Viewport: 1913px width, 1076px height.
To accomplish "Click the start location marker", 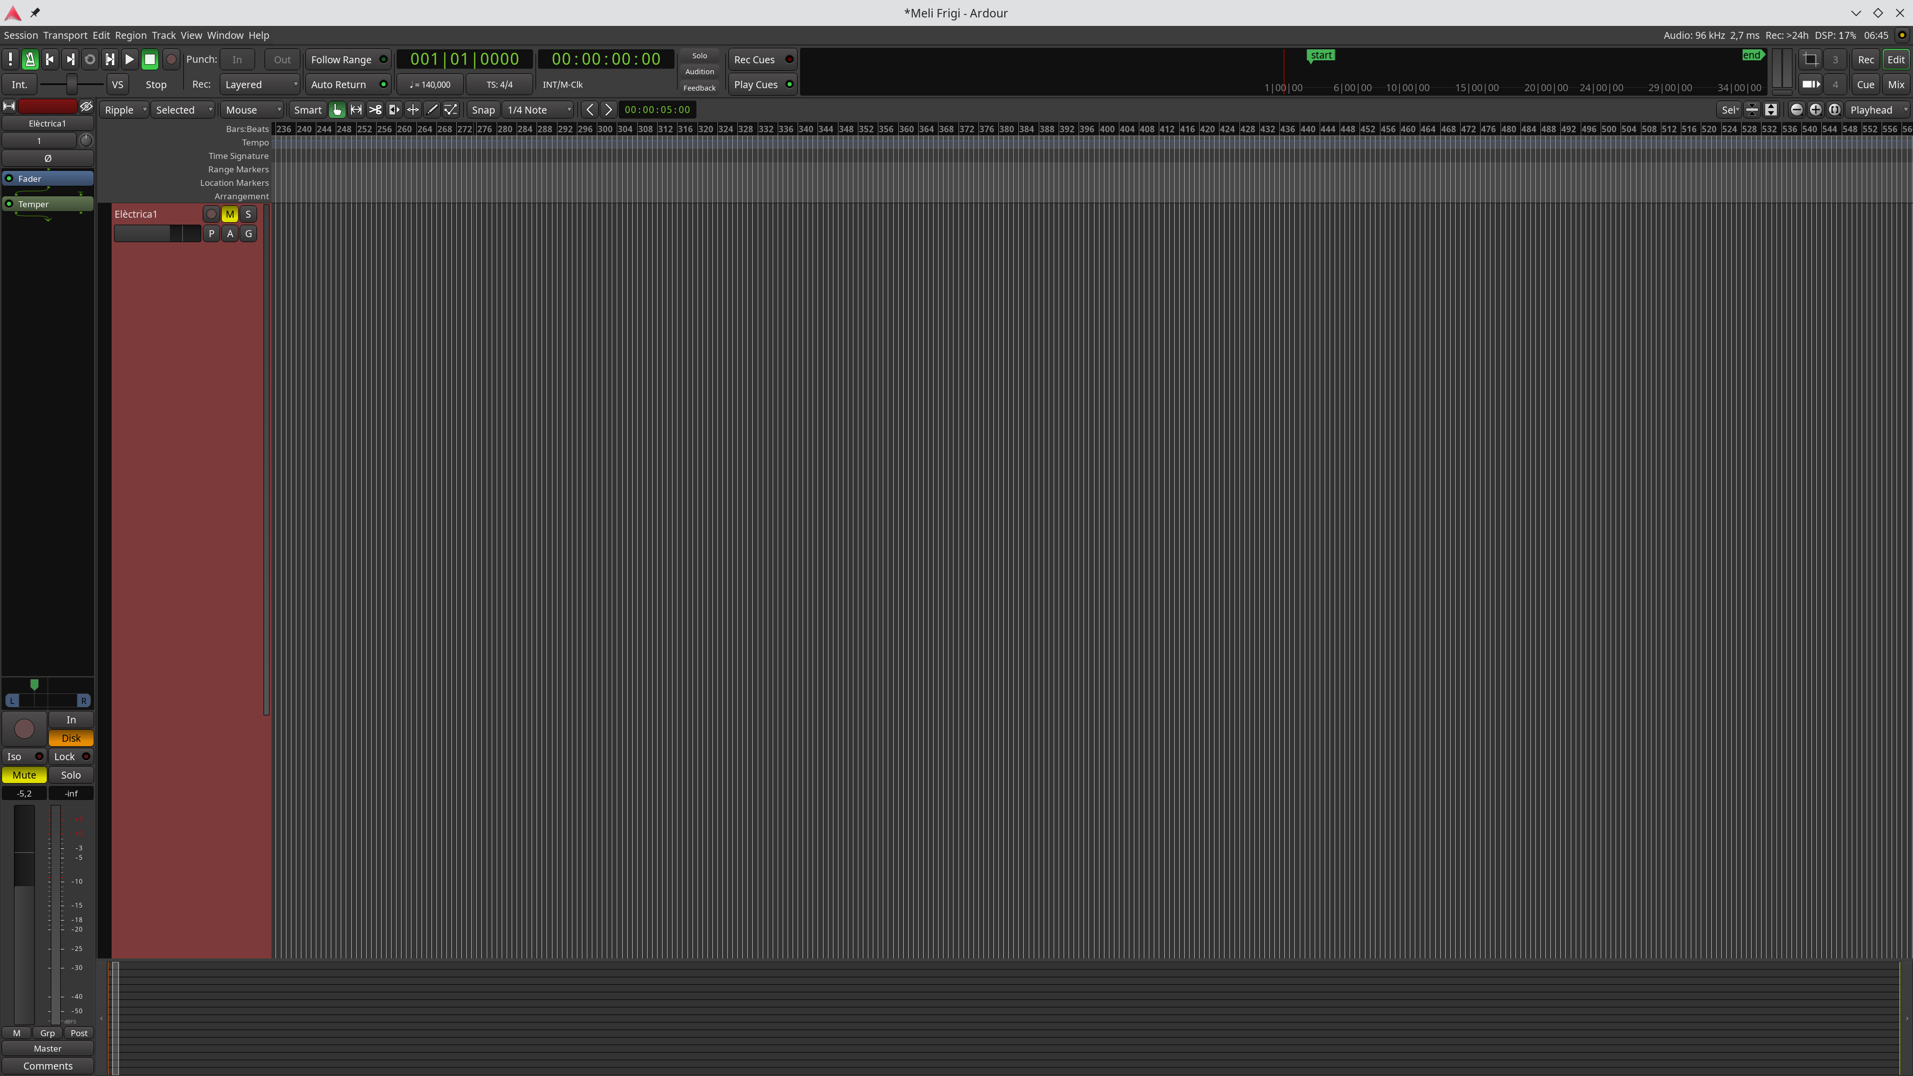I will [x=1320, y=56].
